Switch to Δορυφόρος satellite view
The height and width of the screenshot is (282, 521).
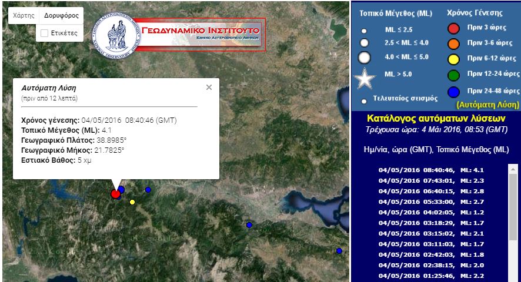tap(61, 16)
